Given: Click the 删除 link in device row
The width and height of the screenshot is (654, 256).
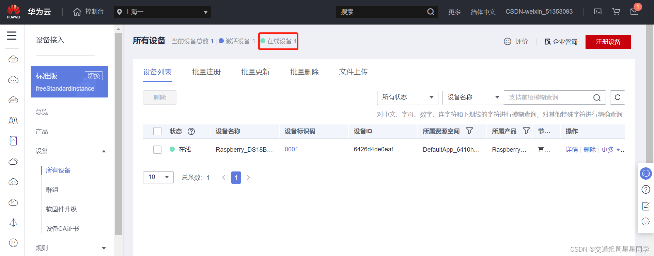Looking at the screenshot, I should [590, 150].
